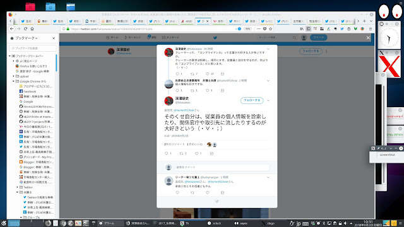Open Twitter 通知 notifications
Screen dimensions: 404x227
tap(151, 37)
